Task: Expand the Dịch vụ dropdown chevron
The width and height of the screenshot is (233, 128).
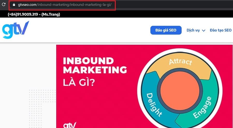Action: pos(203,31)
